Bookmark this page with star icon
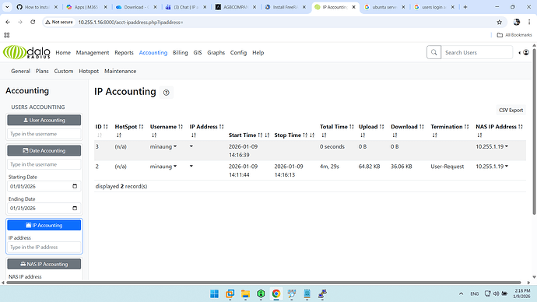The width and height of the screenshot is (537, 302). 500,22
